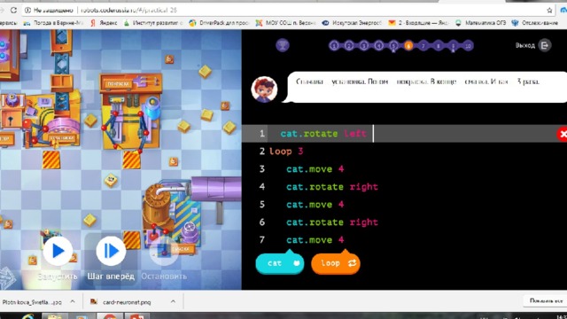Insert a cat command block

(x=280, y=263)
